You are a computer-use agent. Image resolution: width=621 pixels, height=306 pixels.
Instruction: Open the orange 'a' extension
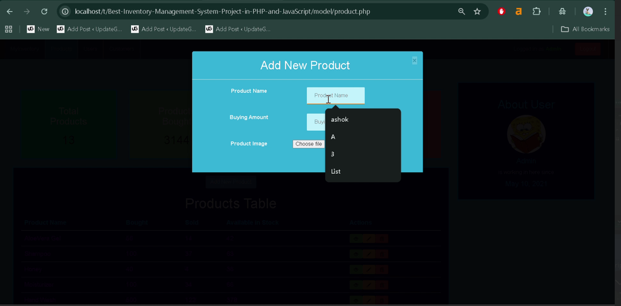tap(519, 12)
